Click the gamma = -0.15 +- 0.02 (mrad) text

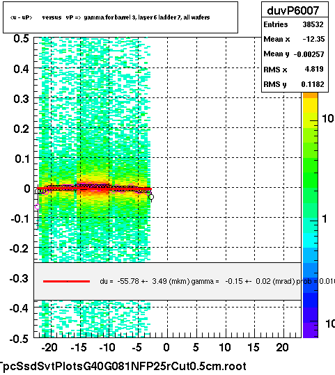point(243,281)
